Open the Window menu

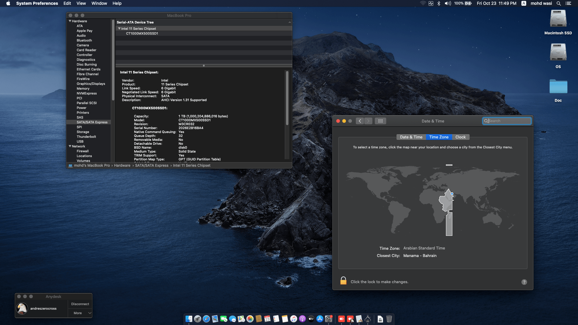99,3
